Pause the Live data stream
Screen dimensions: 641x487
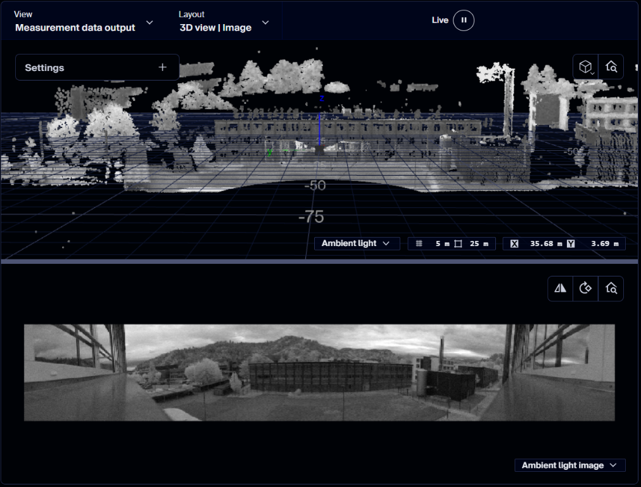click(464, 20)
